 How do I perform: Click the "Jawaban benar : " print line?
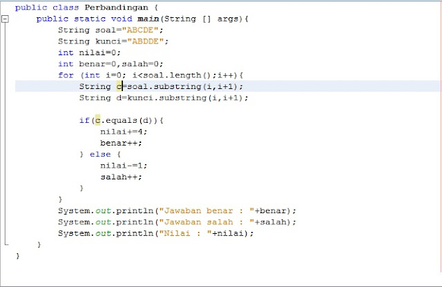[x=177, y=210]
